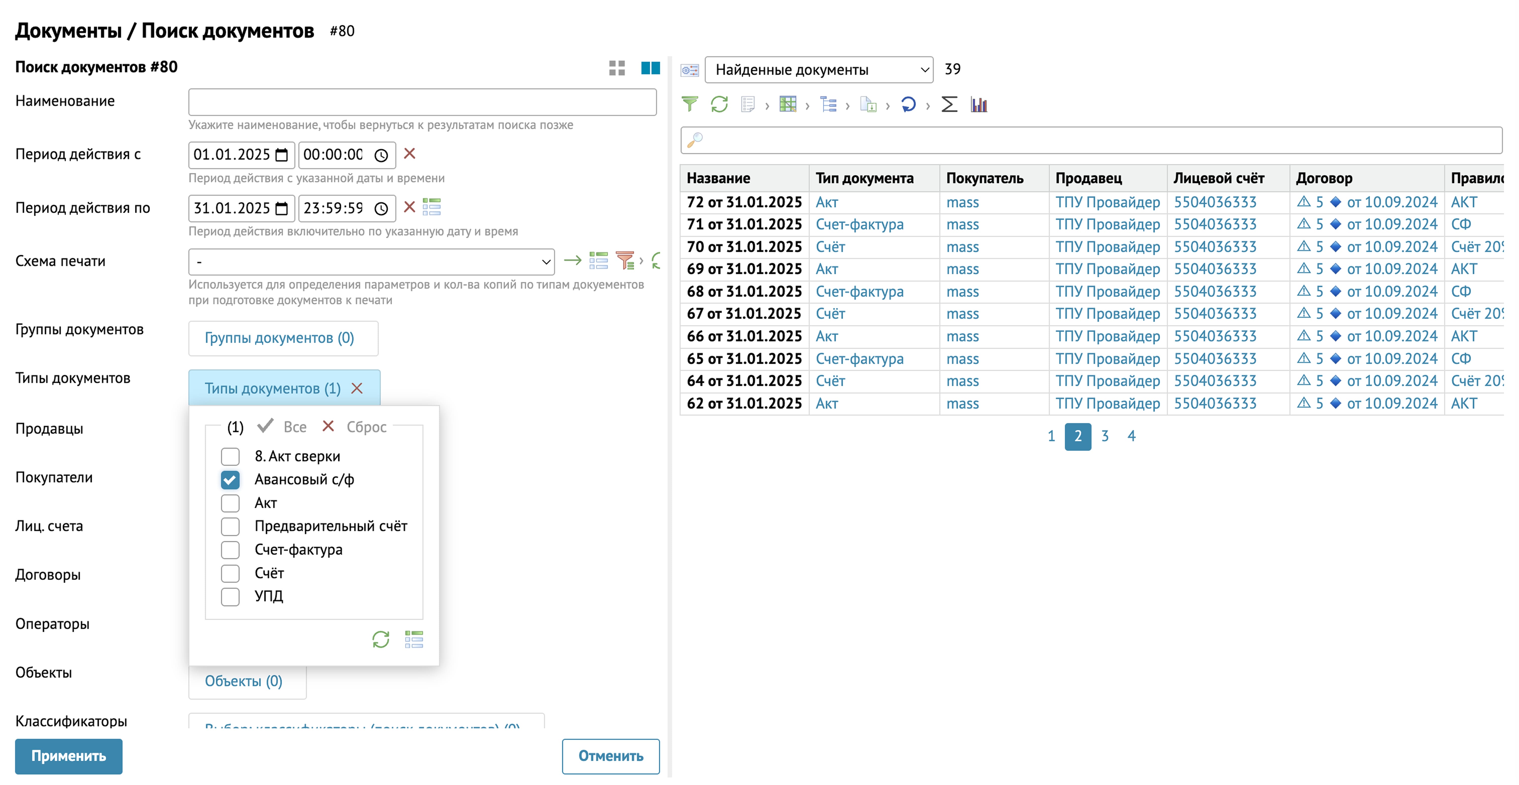The height and width of the screenshot is (785, 1519).
Task: Refresh the found documents list
Action: (x=719, y=104)
